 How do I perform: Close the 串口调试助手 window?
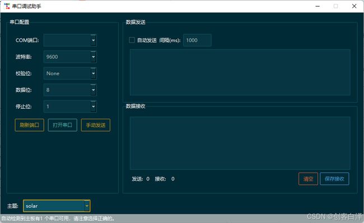pos(354,6)
